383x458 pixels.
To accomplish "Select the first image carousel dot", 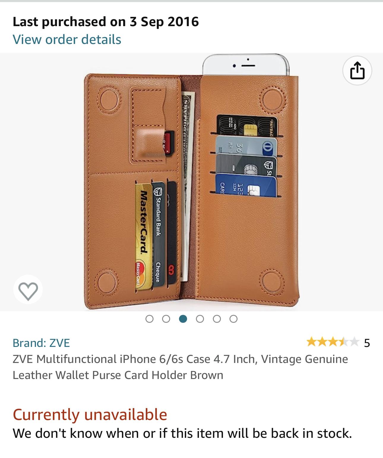I will 150,319.
